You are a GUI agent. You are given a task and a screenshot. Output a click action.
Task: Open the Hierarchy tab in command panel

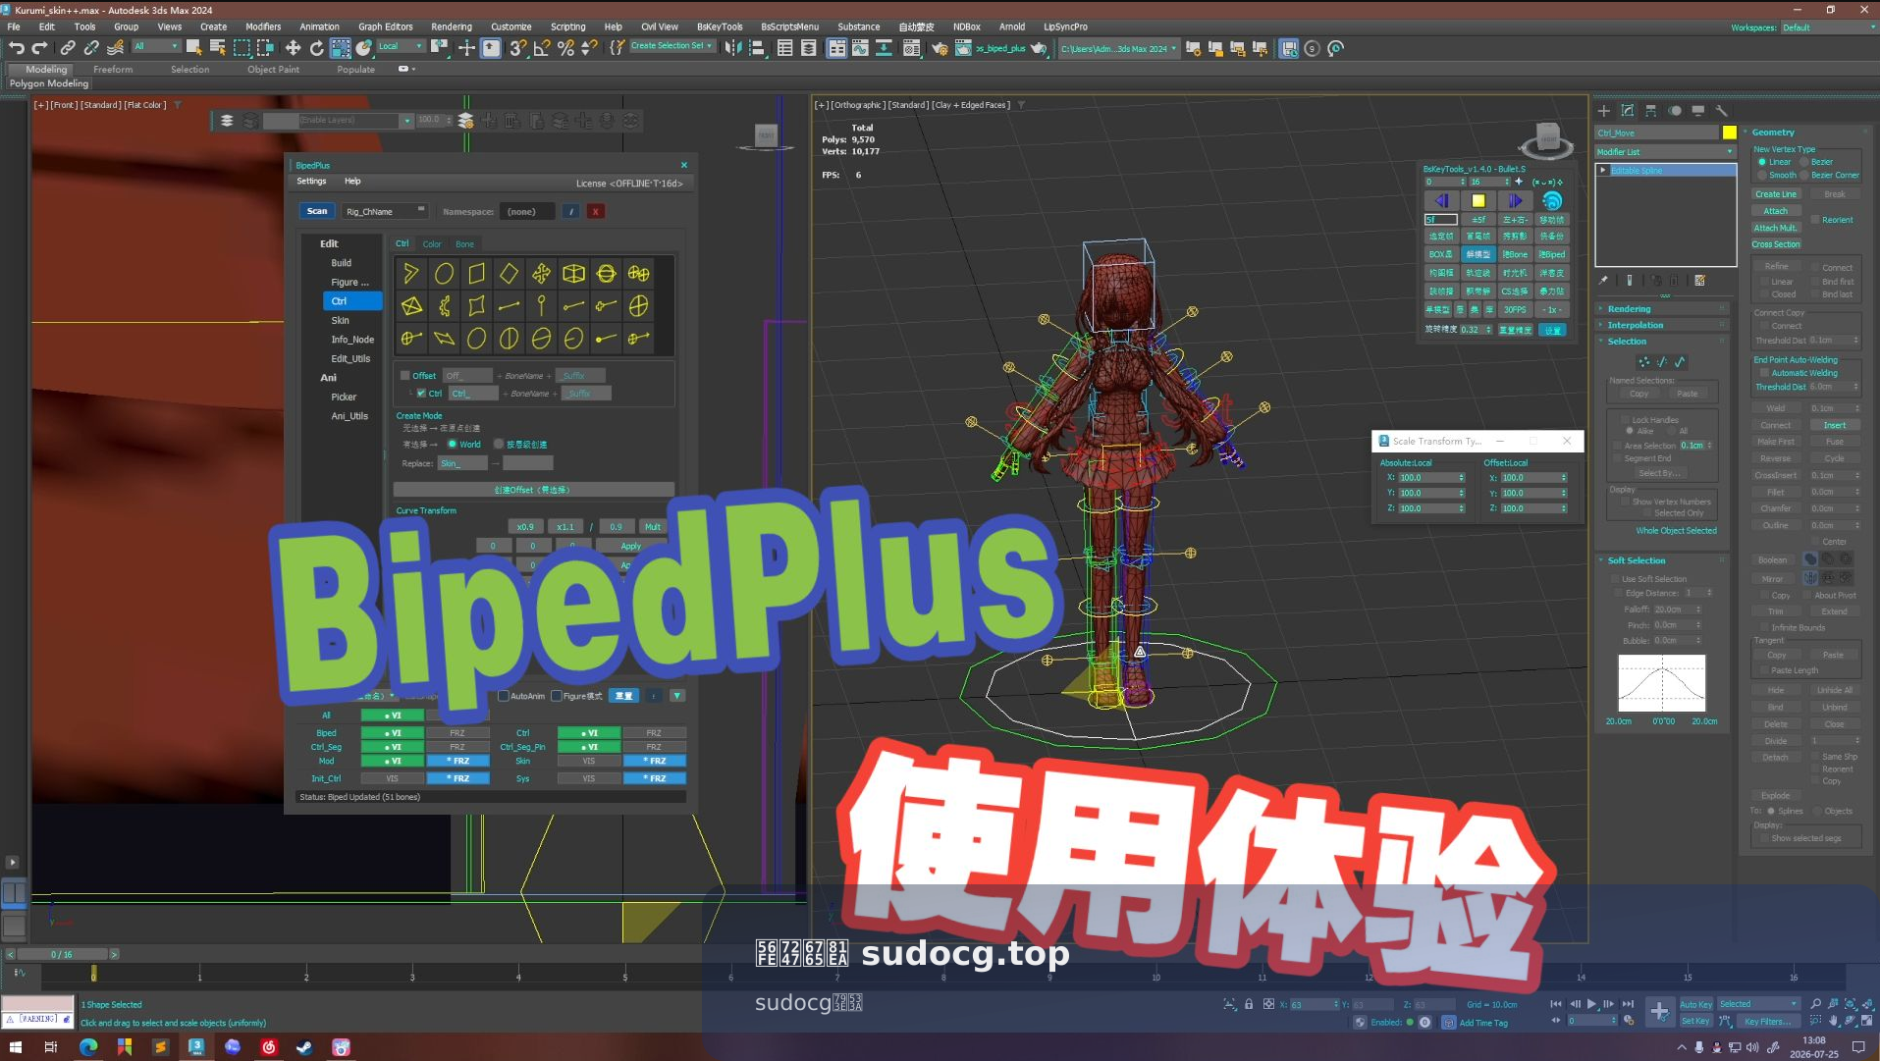pyautogui.click(x=1651, y=111)
